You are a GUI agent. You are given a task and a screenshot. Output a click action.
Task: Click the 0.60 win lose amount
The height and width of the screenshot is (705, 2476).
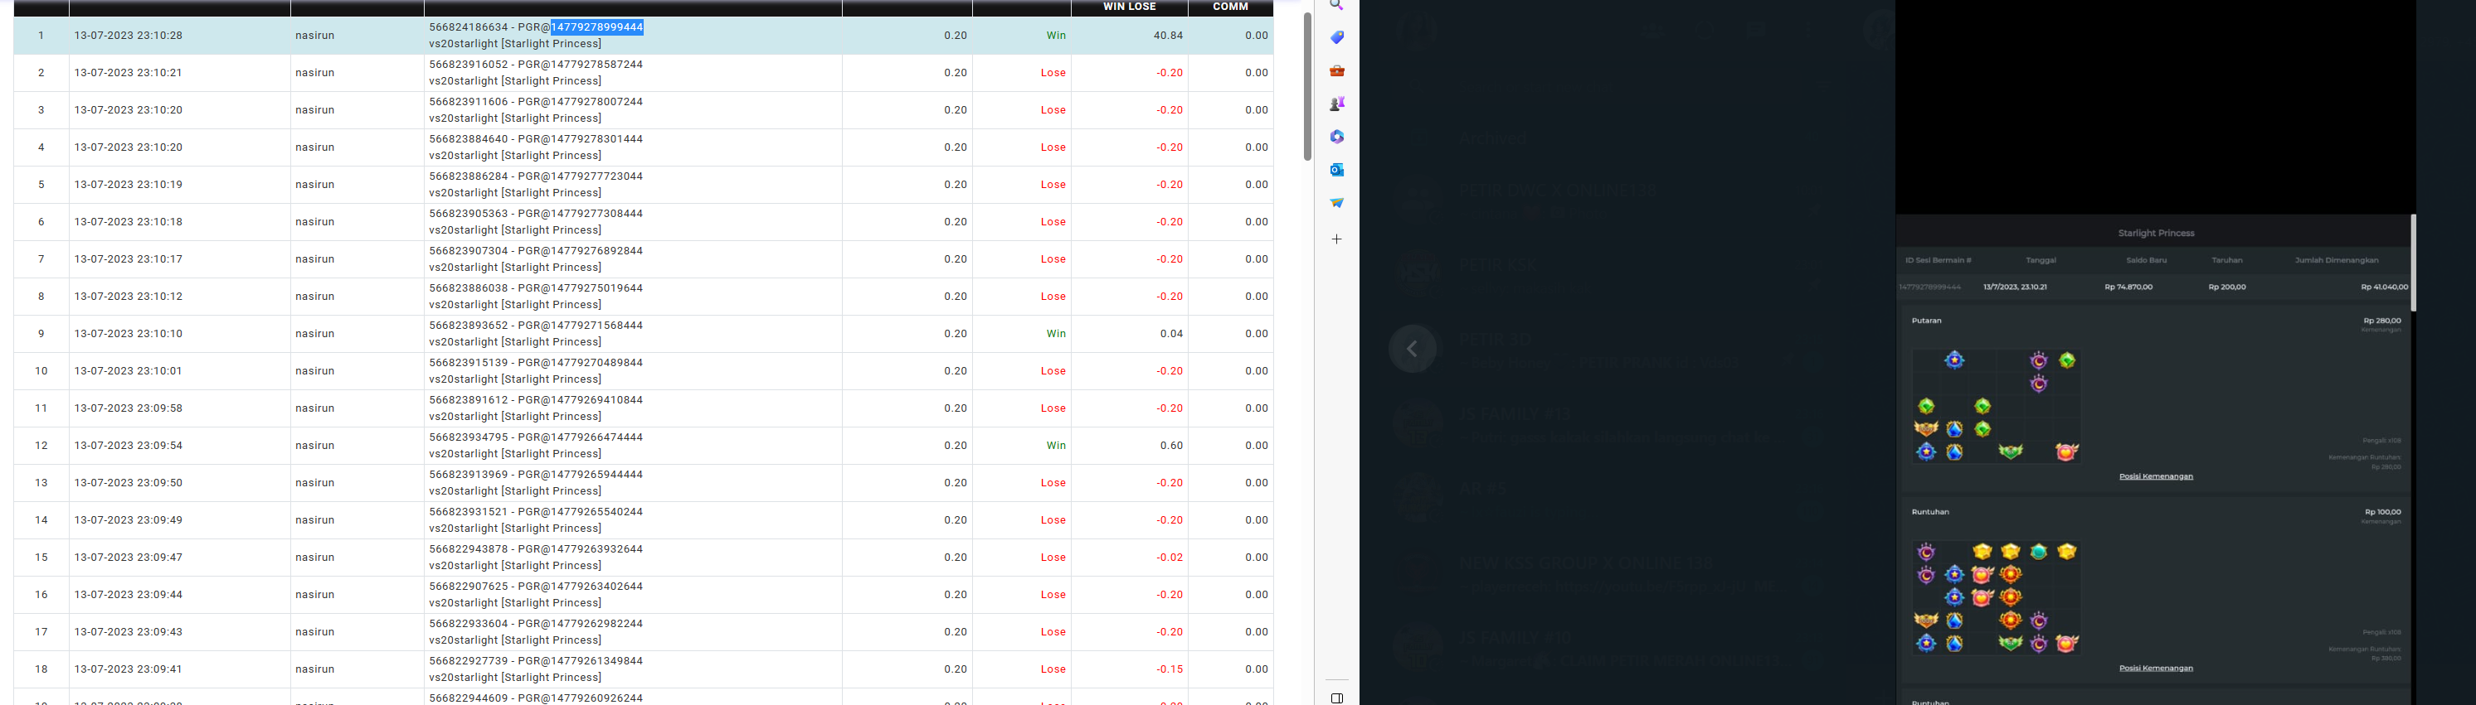1172,446
